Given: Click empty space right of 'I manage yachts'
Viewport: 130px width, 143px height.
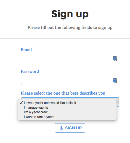Looking at the screenshot, I should click(x=82, y=108).
